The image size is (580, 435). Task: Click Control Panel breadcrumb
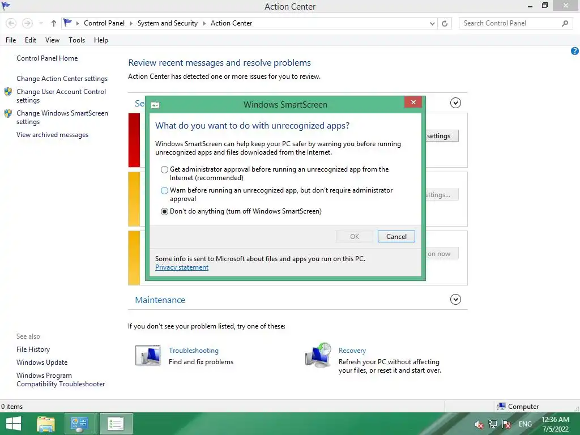click(104, 23)
